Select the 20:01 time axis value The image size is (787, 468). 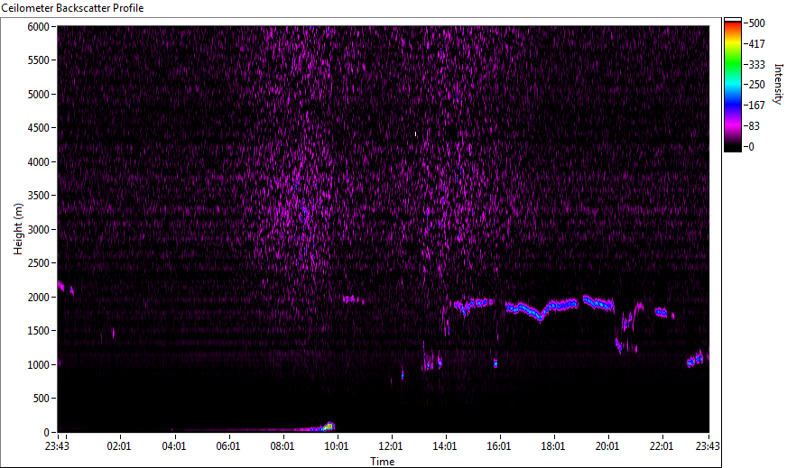pyautogui.click(x=607, y=446)
